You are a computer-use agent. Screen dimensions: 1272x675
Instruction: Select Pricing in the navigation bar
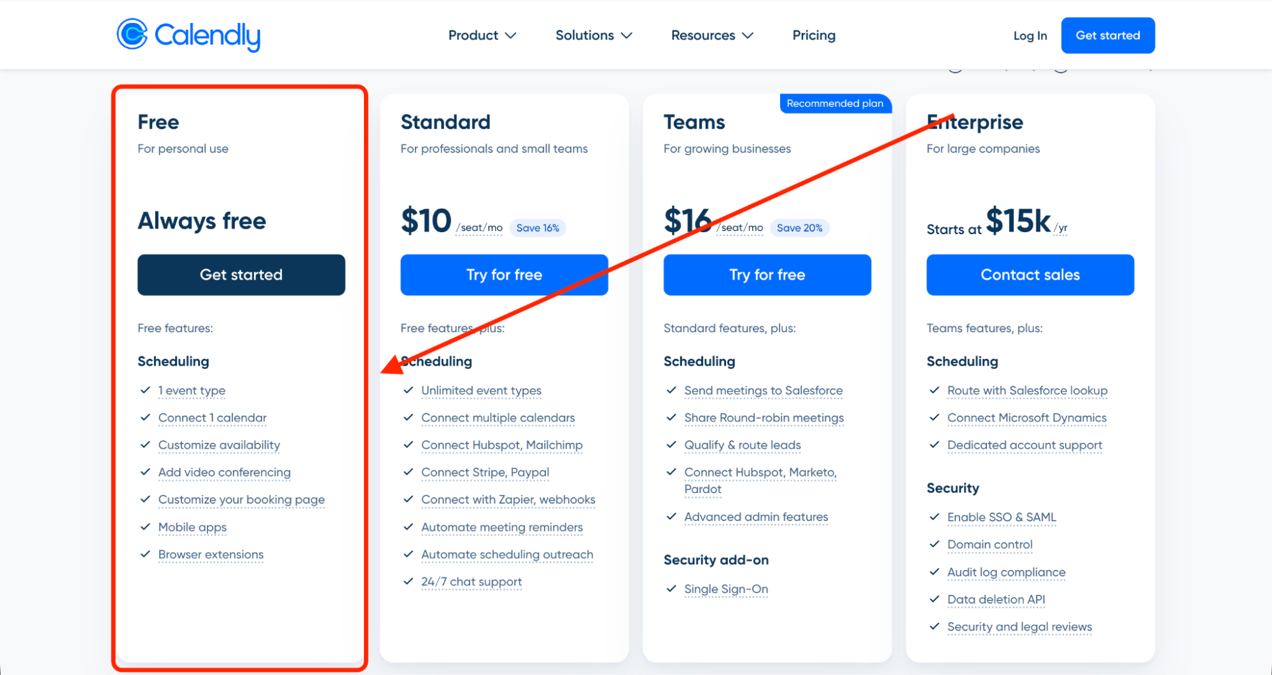coord(813,35)
